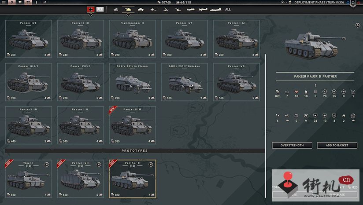Image resolution: width=363 pixels, height=205 pixels.
Task: Select the Panzer IVG unit card
Action: tap(237, 82)
